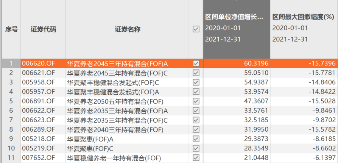This screenshot has width=338, height=163.
Task: Select fund name 华夏养老2040三年持有混合(FOF)
Action: [115, 130]
